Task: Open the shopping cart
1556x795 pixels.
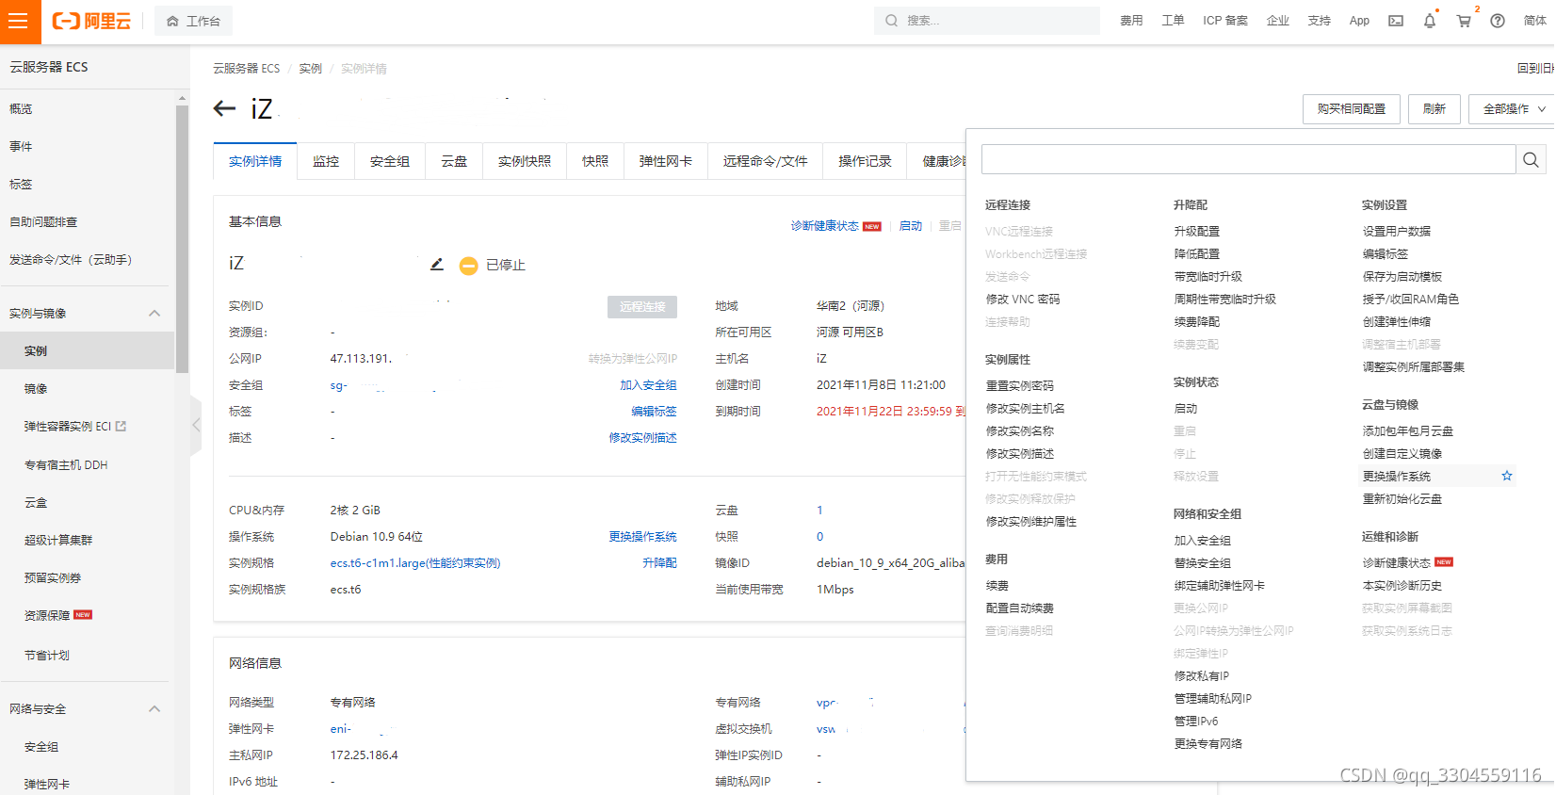Action: tap(1464, 21)
